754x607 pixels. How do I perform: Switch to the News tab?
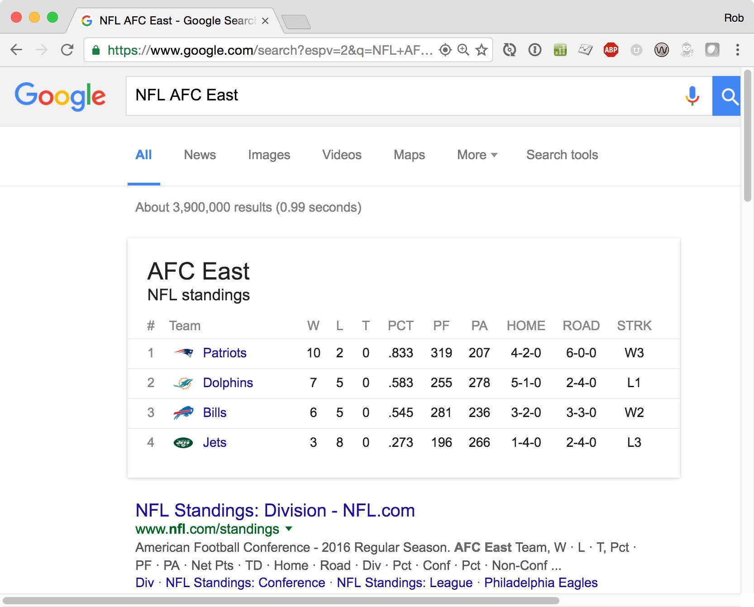tap(200, 155)
